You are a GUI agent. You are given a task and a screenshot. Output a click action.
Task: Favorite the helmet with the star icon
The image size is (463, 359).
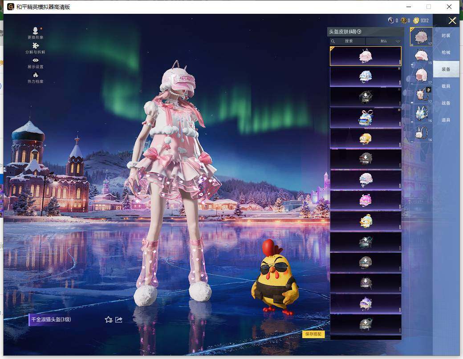[x=109, y=319]
